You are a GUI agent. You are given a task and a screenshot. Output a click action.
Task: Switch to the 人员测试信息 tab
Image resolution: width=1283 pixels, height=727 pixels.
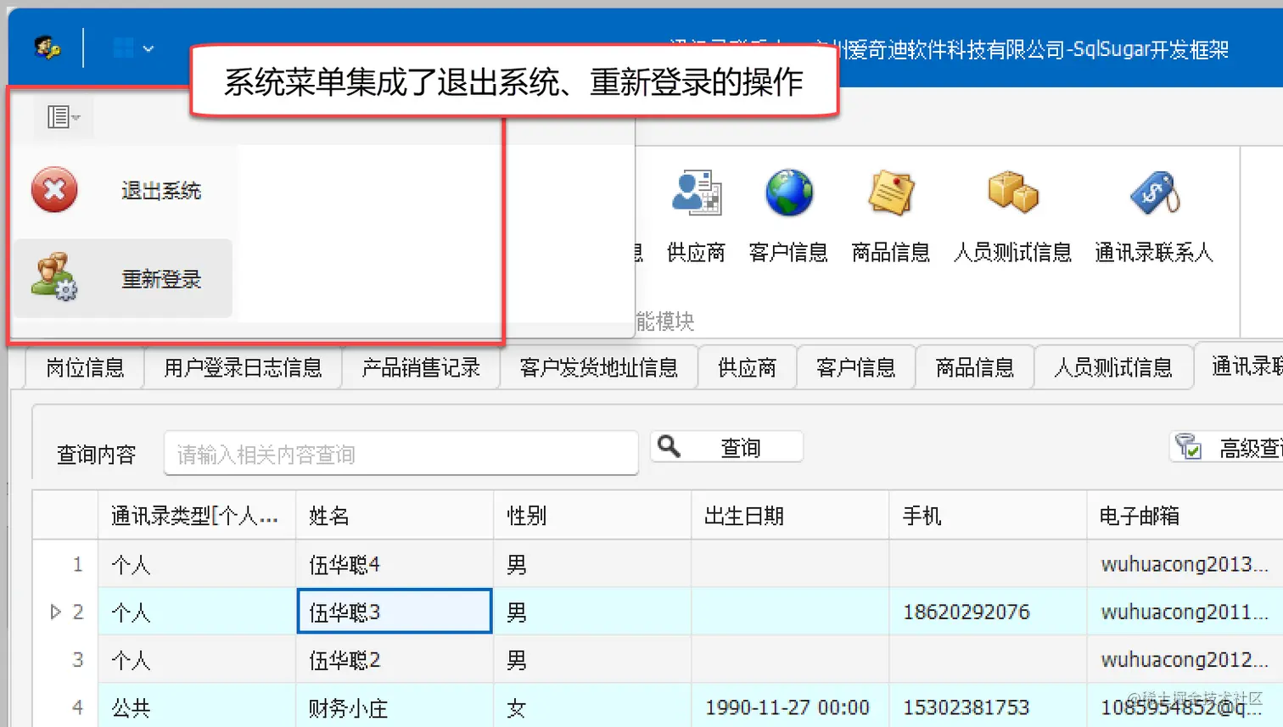pyautogui.click(x=1113, y=367)
